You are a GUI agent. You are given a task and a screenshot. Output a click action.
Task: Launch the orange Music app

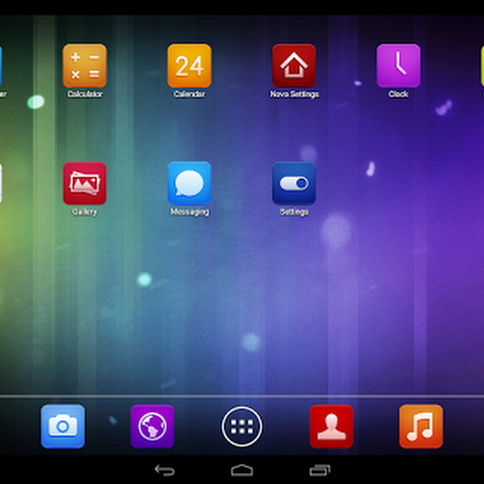(x=421, y=426)
